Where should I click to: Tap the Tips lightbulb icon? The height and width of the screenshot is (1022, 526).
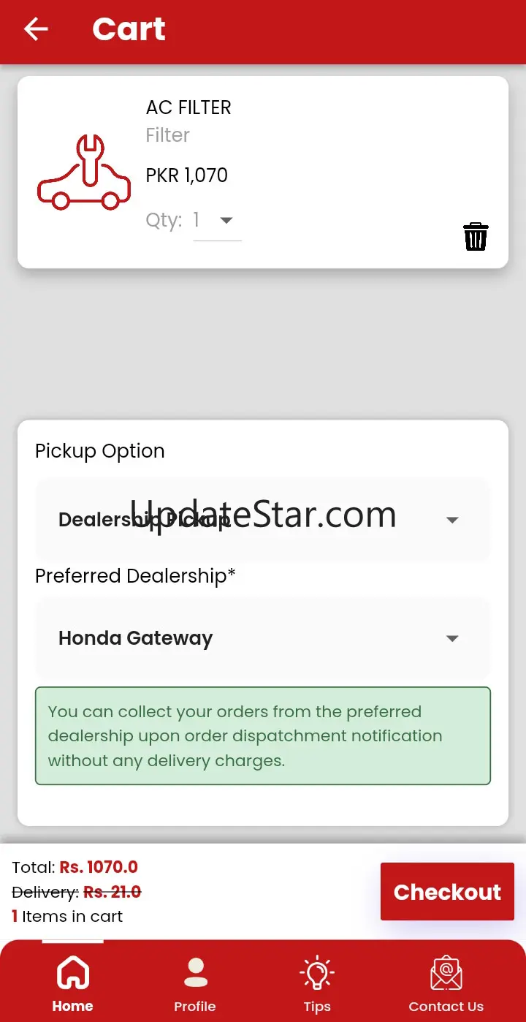[x=317, y=974]
